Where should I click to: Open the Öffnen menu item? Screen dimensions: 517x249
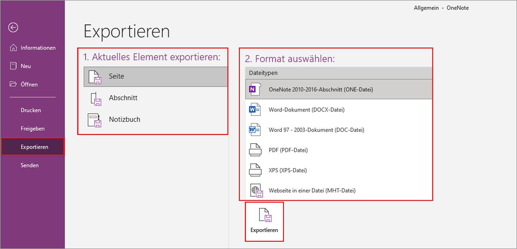click(x=32, y=84)
